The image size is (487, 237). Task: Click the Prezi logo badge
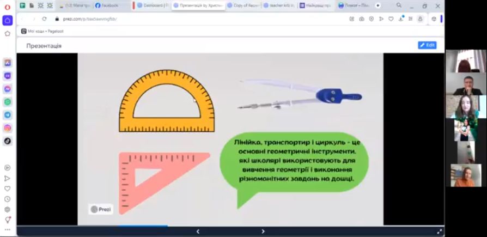[101, 209]
